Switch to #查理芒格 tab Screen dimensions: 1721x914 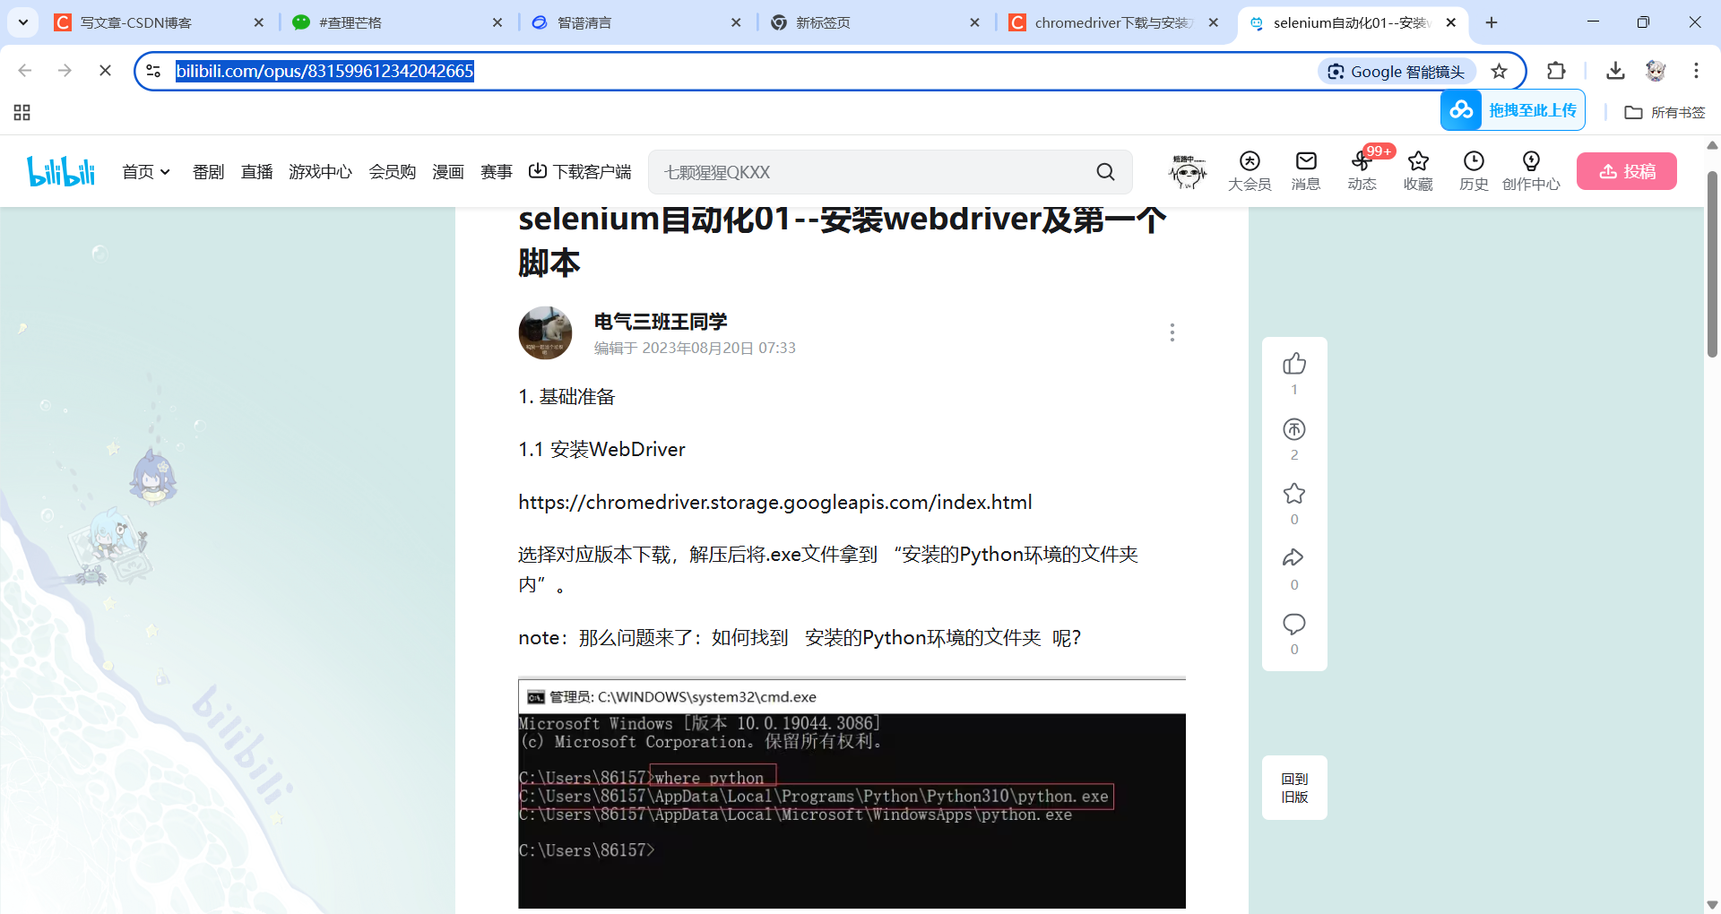(x=397, y=22)
